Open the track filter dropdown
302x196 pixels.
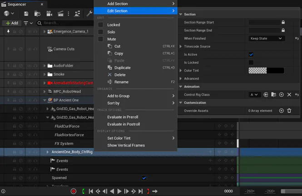point(28,23)
